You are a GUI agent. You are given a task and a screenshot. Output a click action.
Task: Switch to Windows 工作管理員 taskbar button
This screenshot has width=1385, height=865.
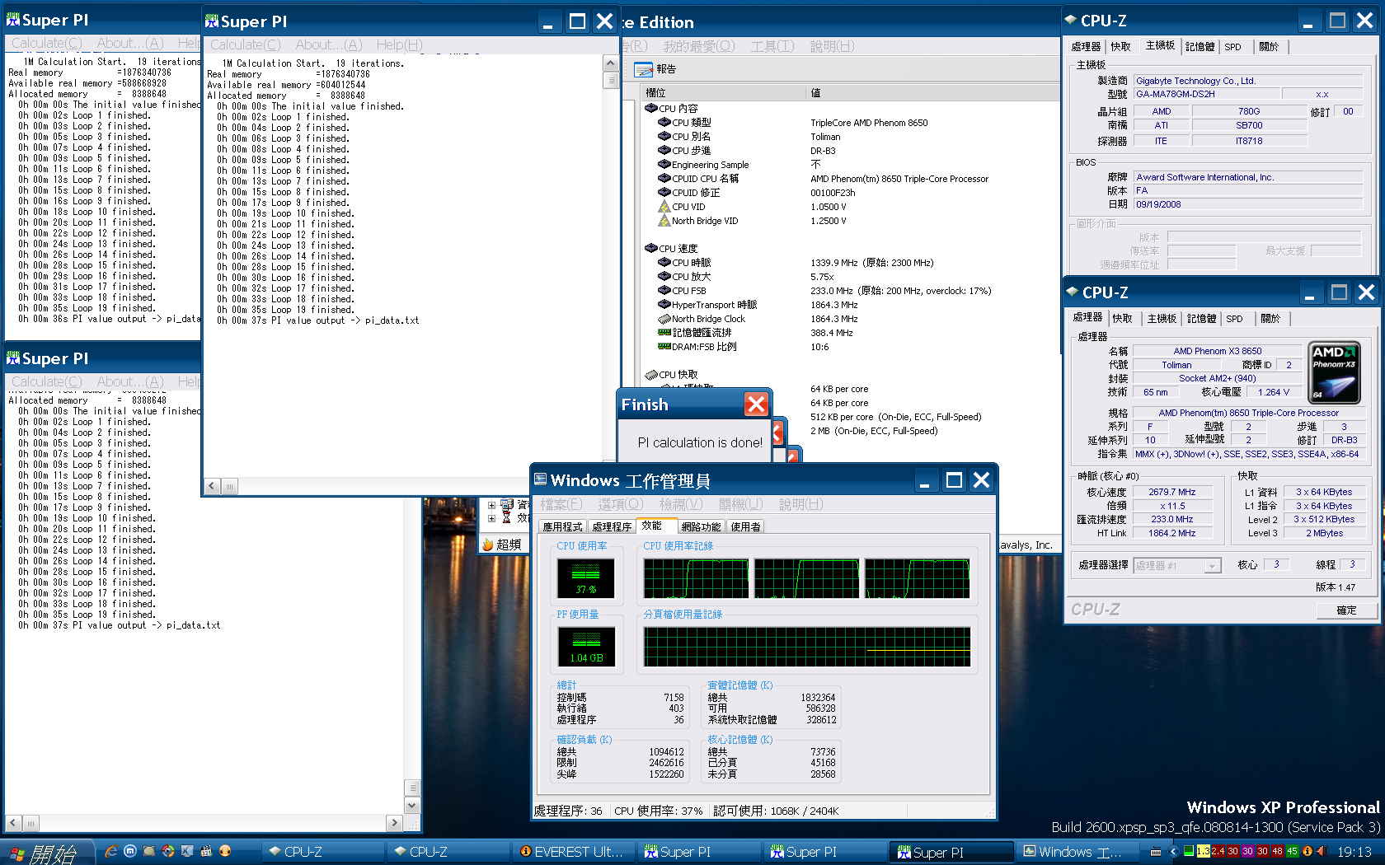pyautogui.click(x=1078, y=852)
